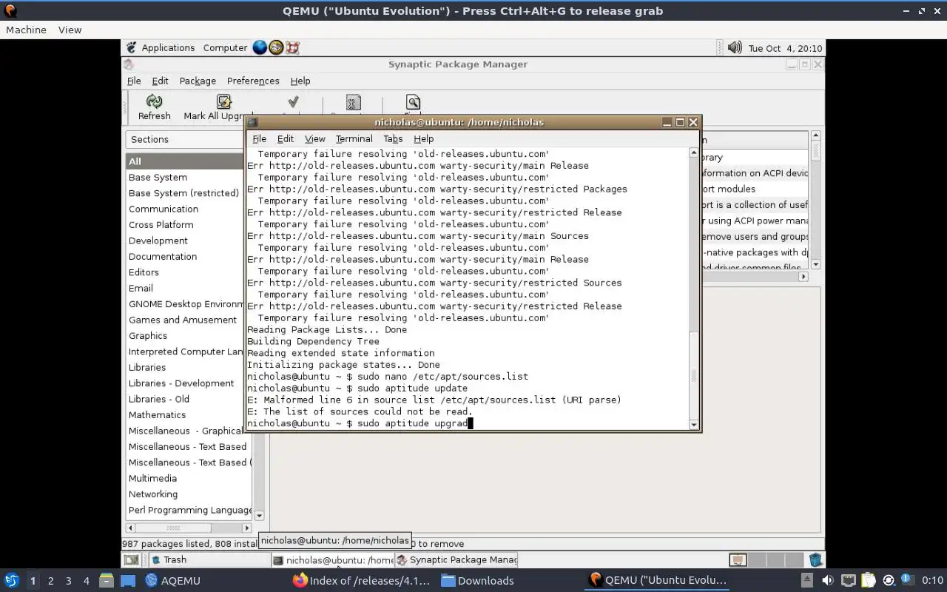Click the QEMU window icon in title bar
Viewport: 947px width, 592px height.
pyautogui.click(x=10, y=10)
